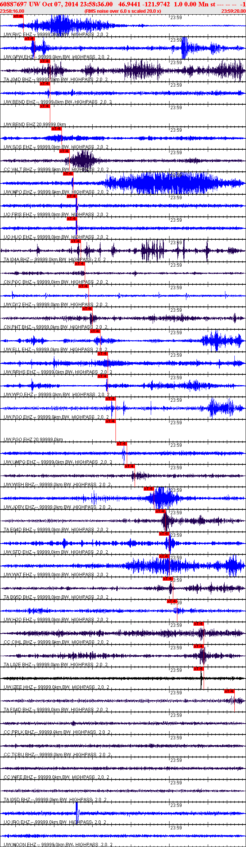The height and width of the screenshot is (847, 246).
Task: Select the UW.RRHS EHZ station label
Action: 58,372
